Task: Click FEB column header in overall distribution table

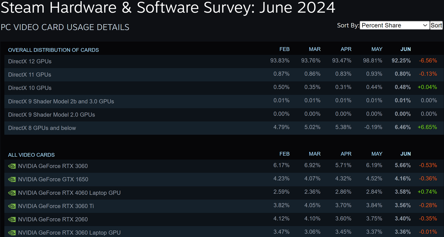Action: [x=285, y=49]
